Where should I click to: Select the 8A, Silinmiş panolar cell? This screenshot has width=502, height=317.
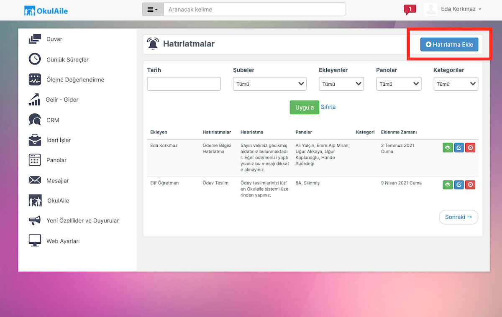(x=307, y=183)
